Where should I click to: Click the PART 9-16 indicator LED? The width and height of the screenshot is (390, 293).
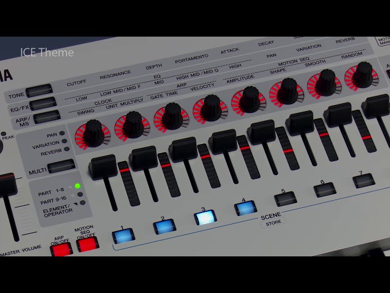(80, 194)
